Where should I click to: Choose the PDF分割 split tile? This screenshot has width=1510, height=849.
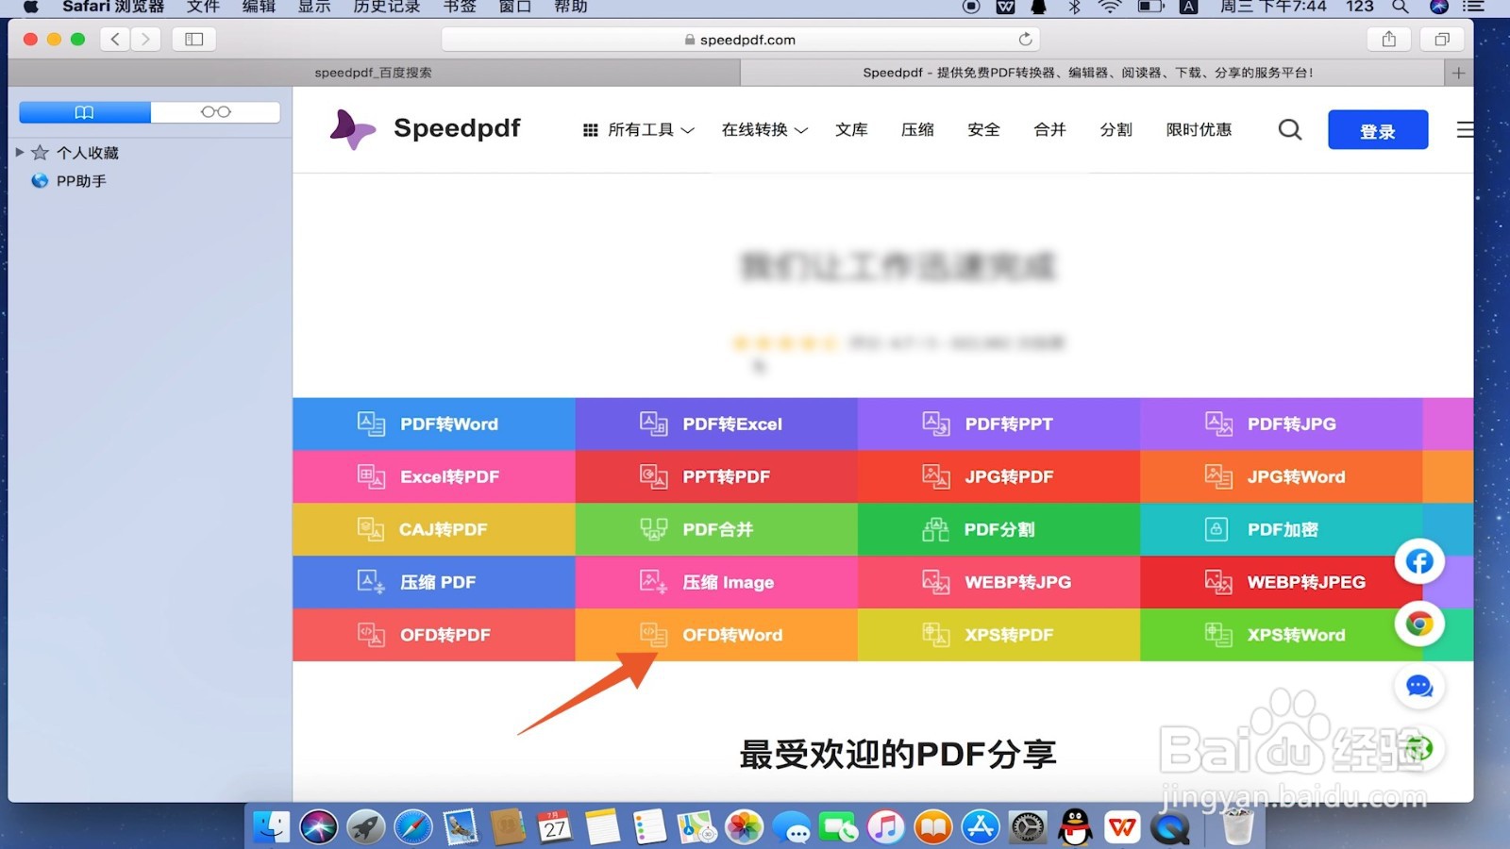point(998,529)
